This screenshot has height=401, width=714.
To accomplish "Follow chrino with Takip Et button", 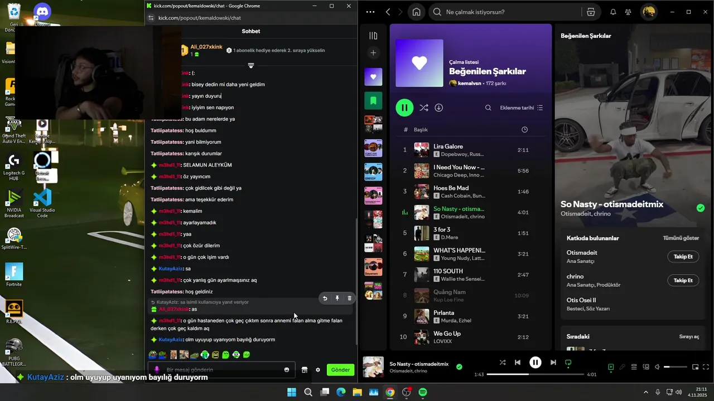I will [x=683, y=280].
